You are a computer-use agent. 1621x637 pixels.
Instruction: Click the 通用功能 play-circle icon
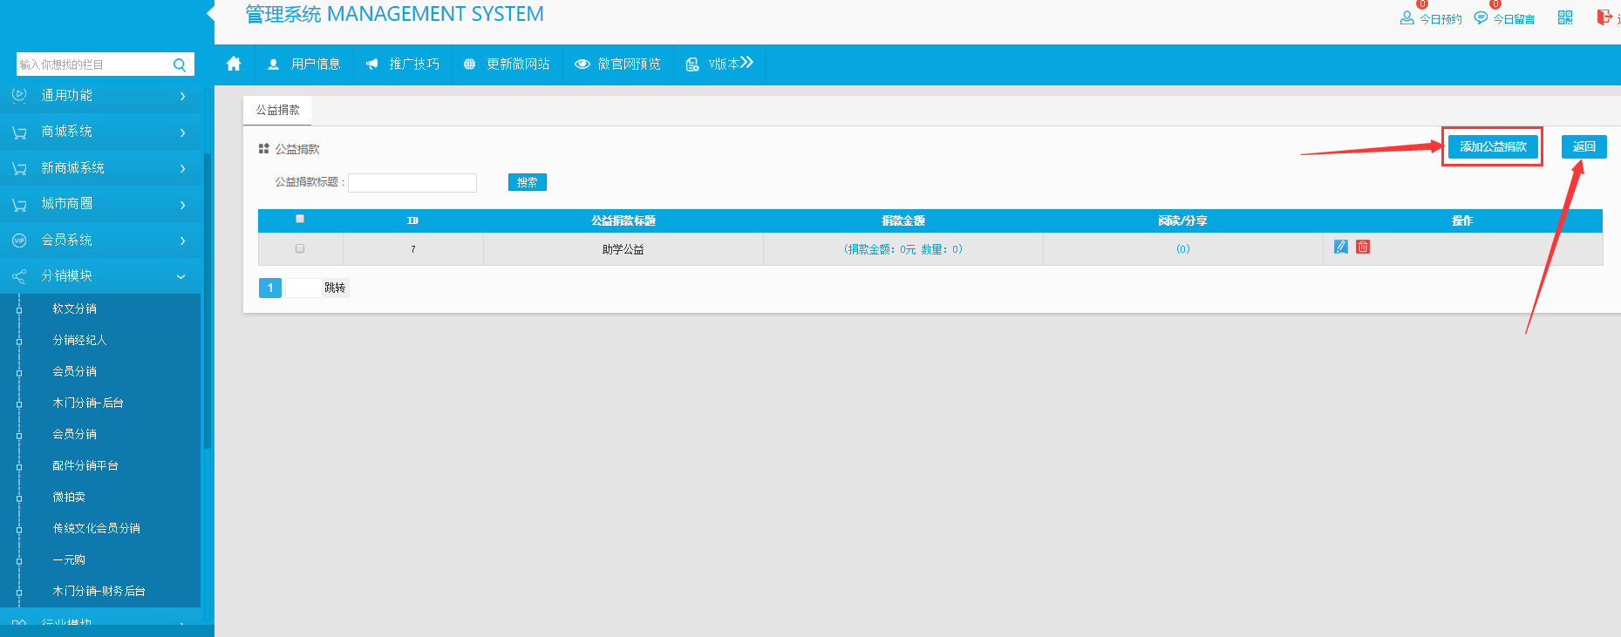[19, 94]
